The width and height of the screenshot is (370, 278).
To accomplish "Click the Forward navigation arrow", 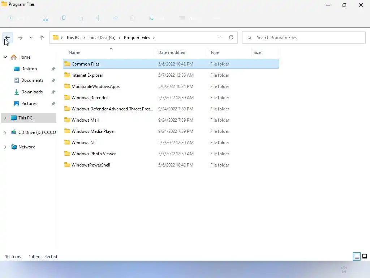I will [20, 38].
